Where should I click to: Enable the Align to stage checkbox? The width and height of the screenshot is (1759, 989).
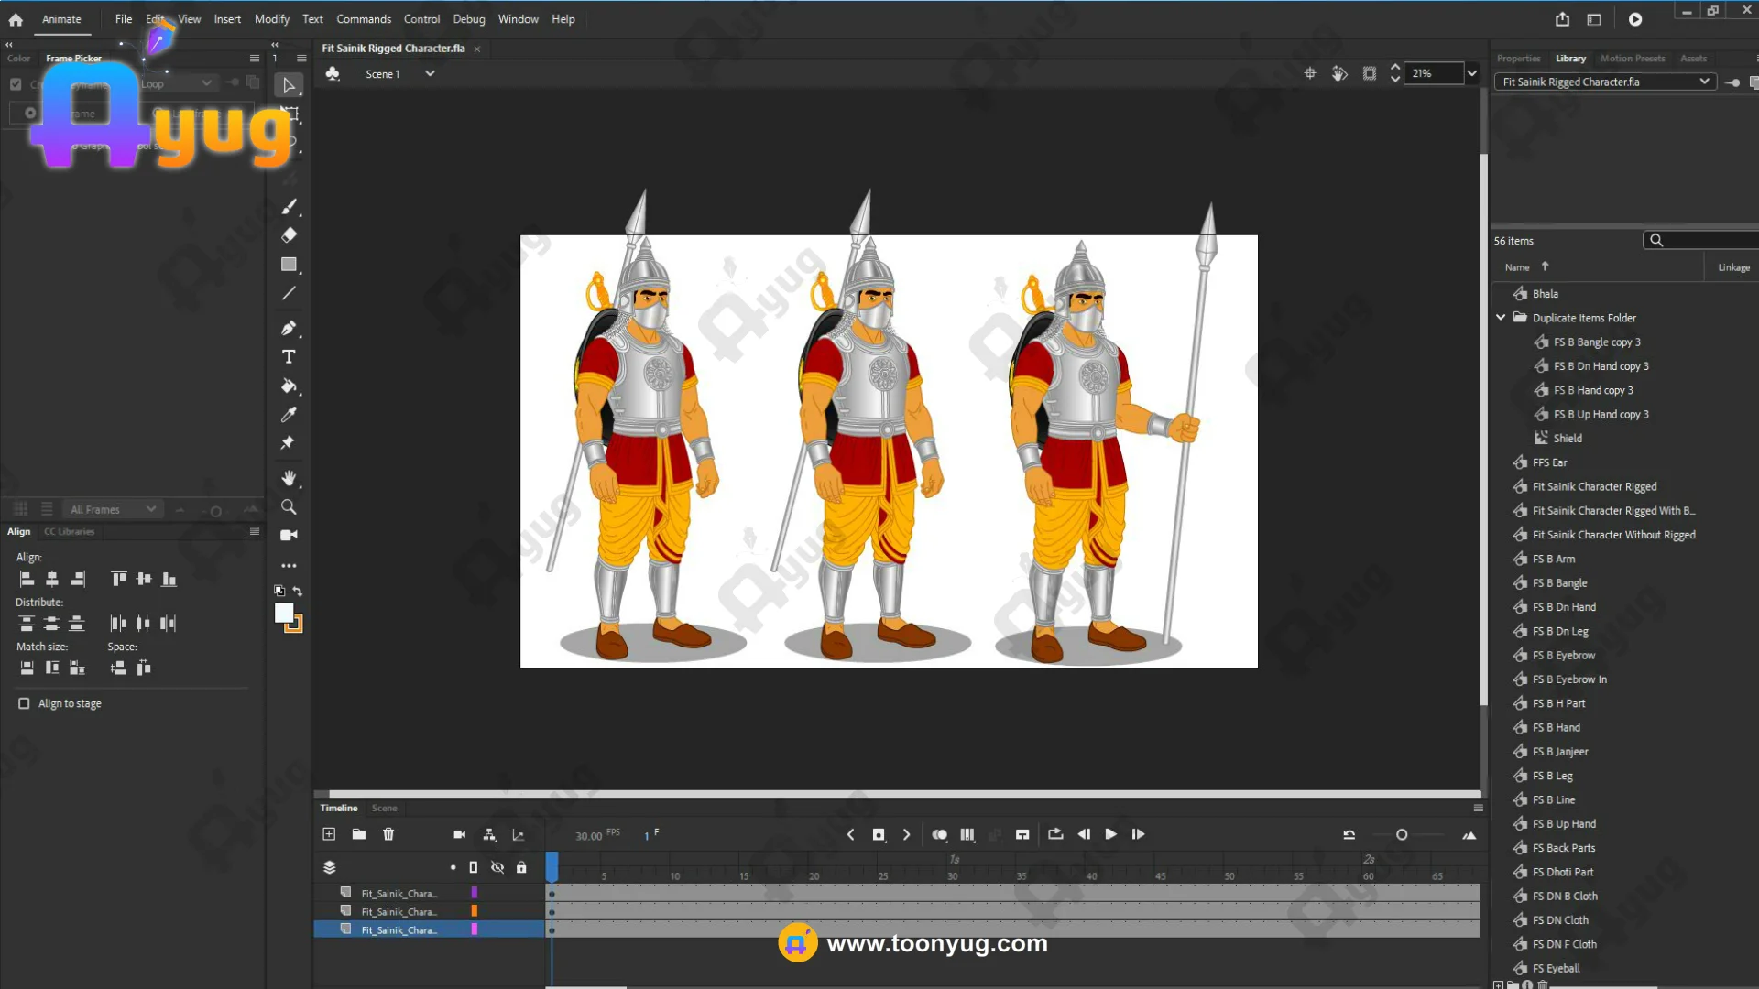click(x=24, y=703)
